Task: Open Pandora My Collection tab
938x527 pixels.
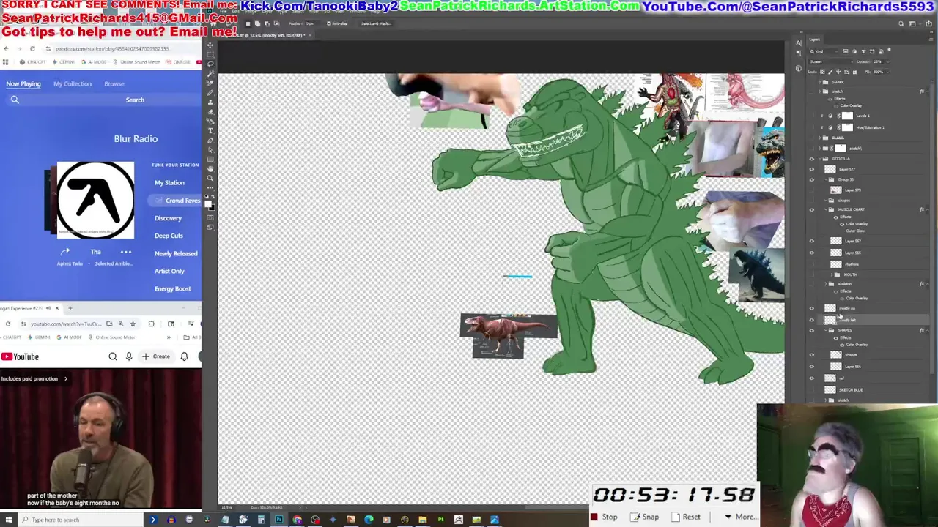Action: pyautogui.click(x=73, y=83)
